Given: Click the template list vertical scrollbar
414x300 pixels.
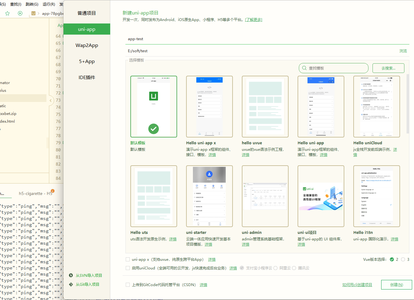Looking at the screenshot, I should click(x=408, y=104).
